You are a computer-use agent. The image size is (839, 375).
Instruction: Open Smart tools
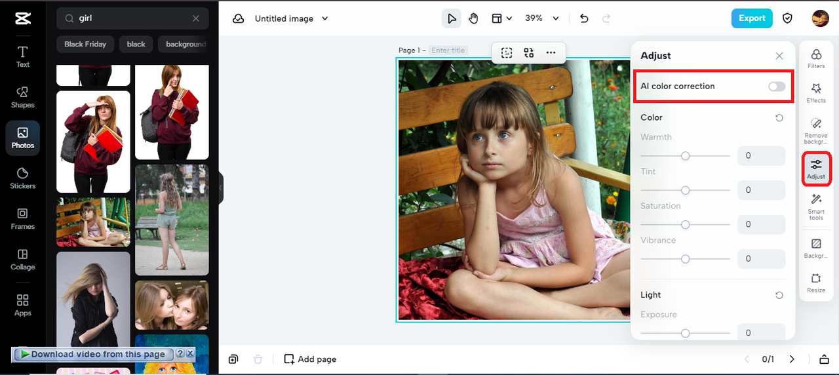(816, 206)
